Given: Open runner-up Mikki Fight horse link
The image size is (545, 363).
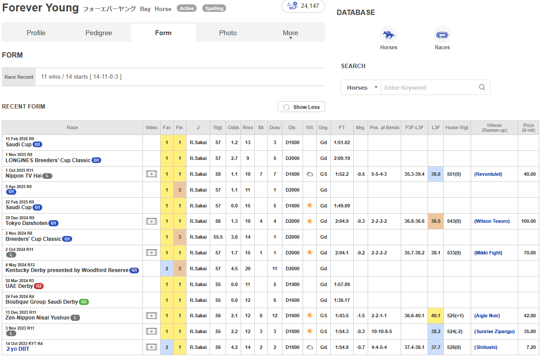Looking at the screenshot, I should 488,253.
